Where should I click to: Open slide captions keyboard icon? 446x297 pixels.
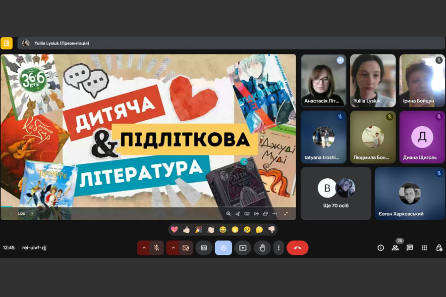coord(247,214)
